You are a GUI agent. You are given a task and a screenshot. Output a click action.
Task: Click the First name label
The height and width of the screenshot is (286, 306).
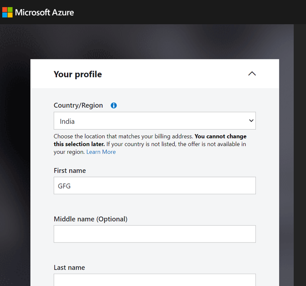click(x=70, y=170)
